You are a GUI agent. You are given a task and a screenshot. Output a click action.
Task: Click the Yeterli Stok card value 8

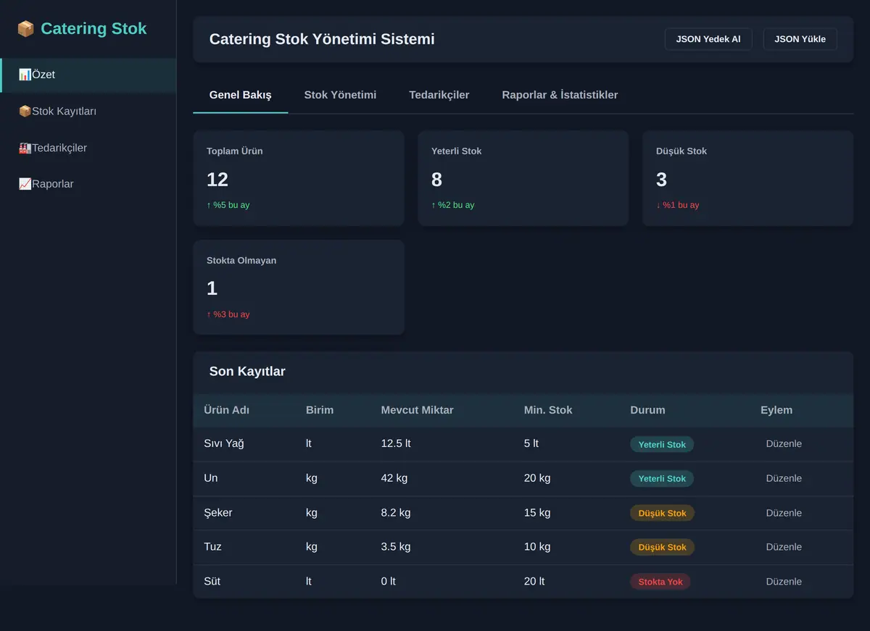tap(436, 180)
